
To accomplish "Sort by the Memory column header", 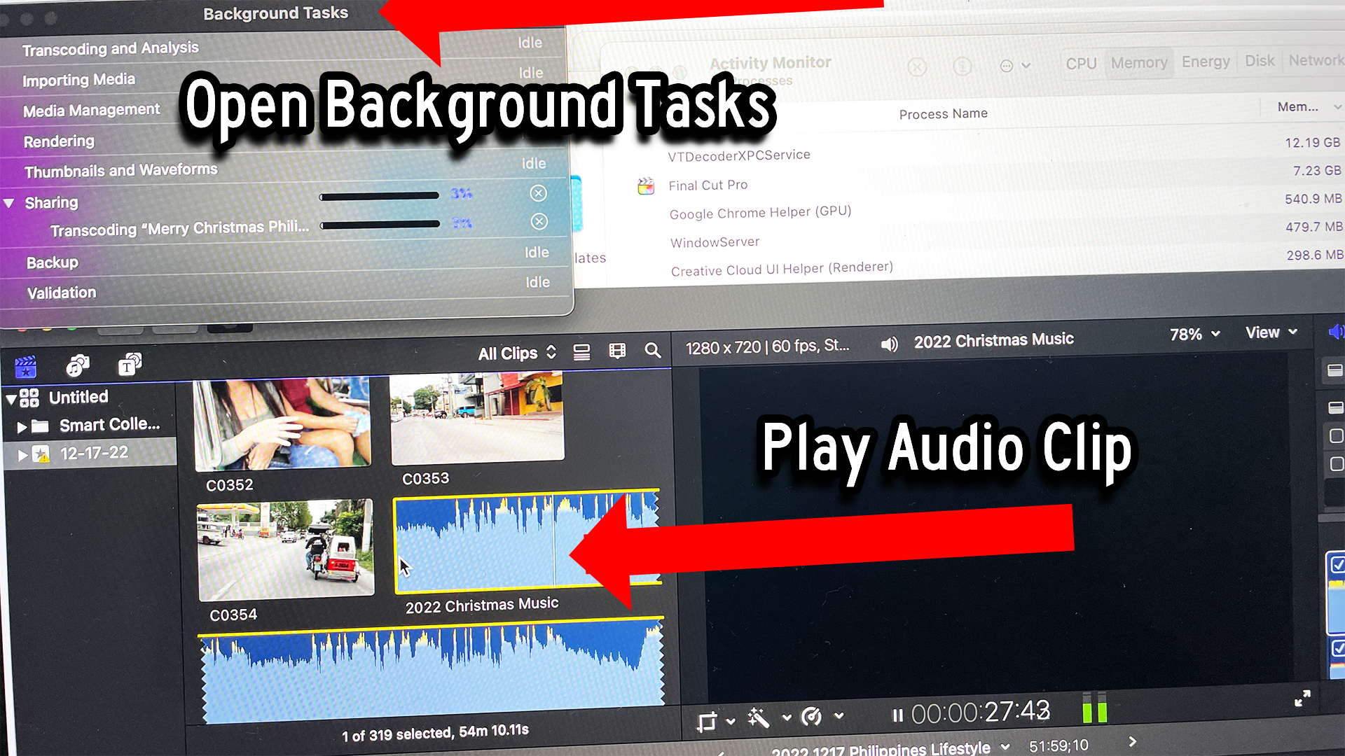I will pyautogui.click(x=1298, y=107).
